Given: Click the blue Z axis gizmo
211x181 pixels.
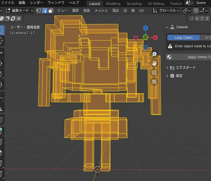Looking at the screenshot, I should point(146,28).
